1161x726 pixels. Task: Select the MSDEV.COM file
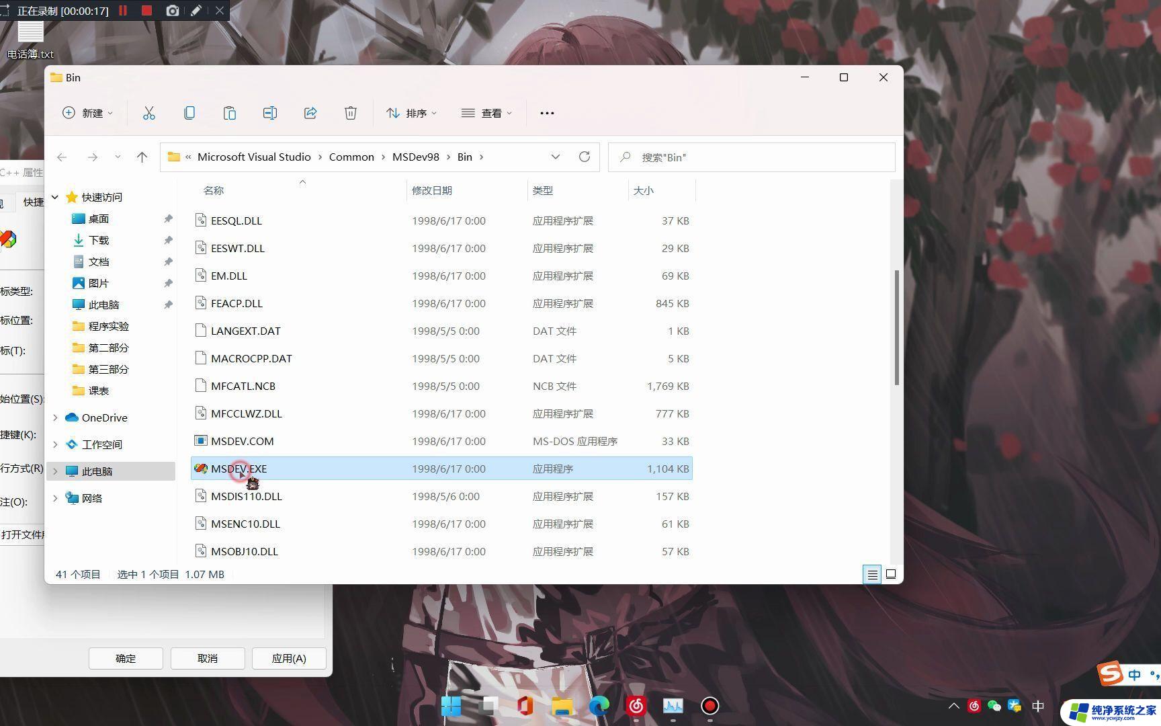coord(441,441)
